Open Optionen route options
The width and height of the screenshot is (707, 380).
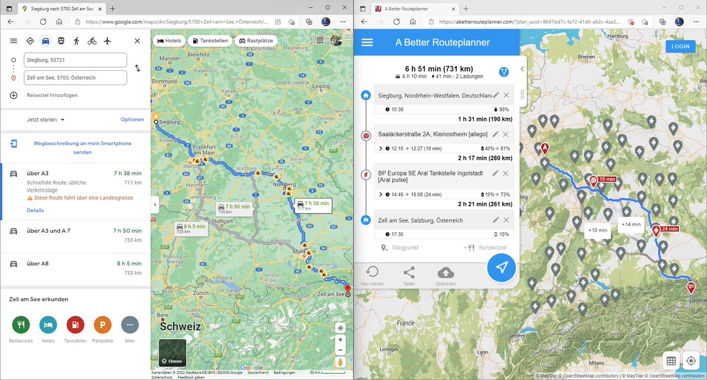click(x=132, y=120)
